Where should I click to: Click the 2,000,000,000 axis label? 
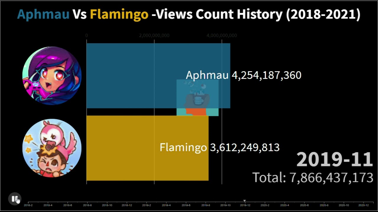154,36
